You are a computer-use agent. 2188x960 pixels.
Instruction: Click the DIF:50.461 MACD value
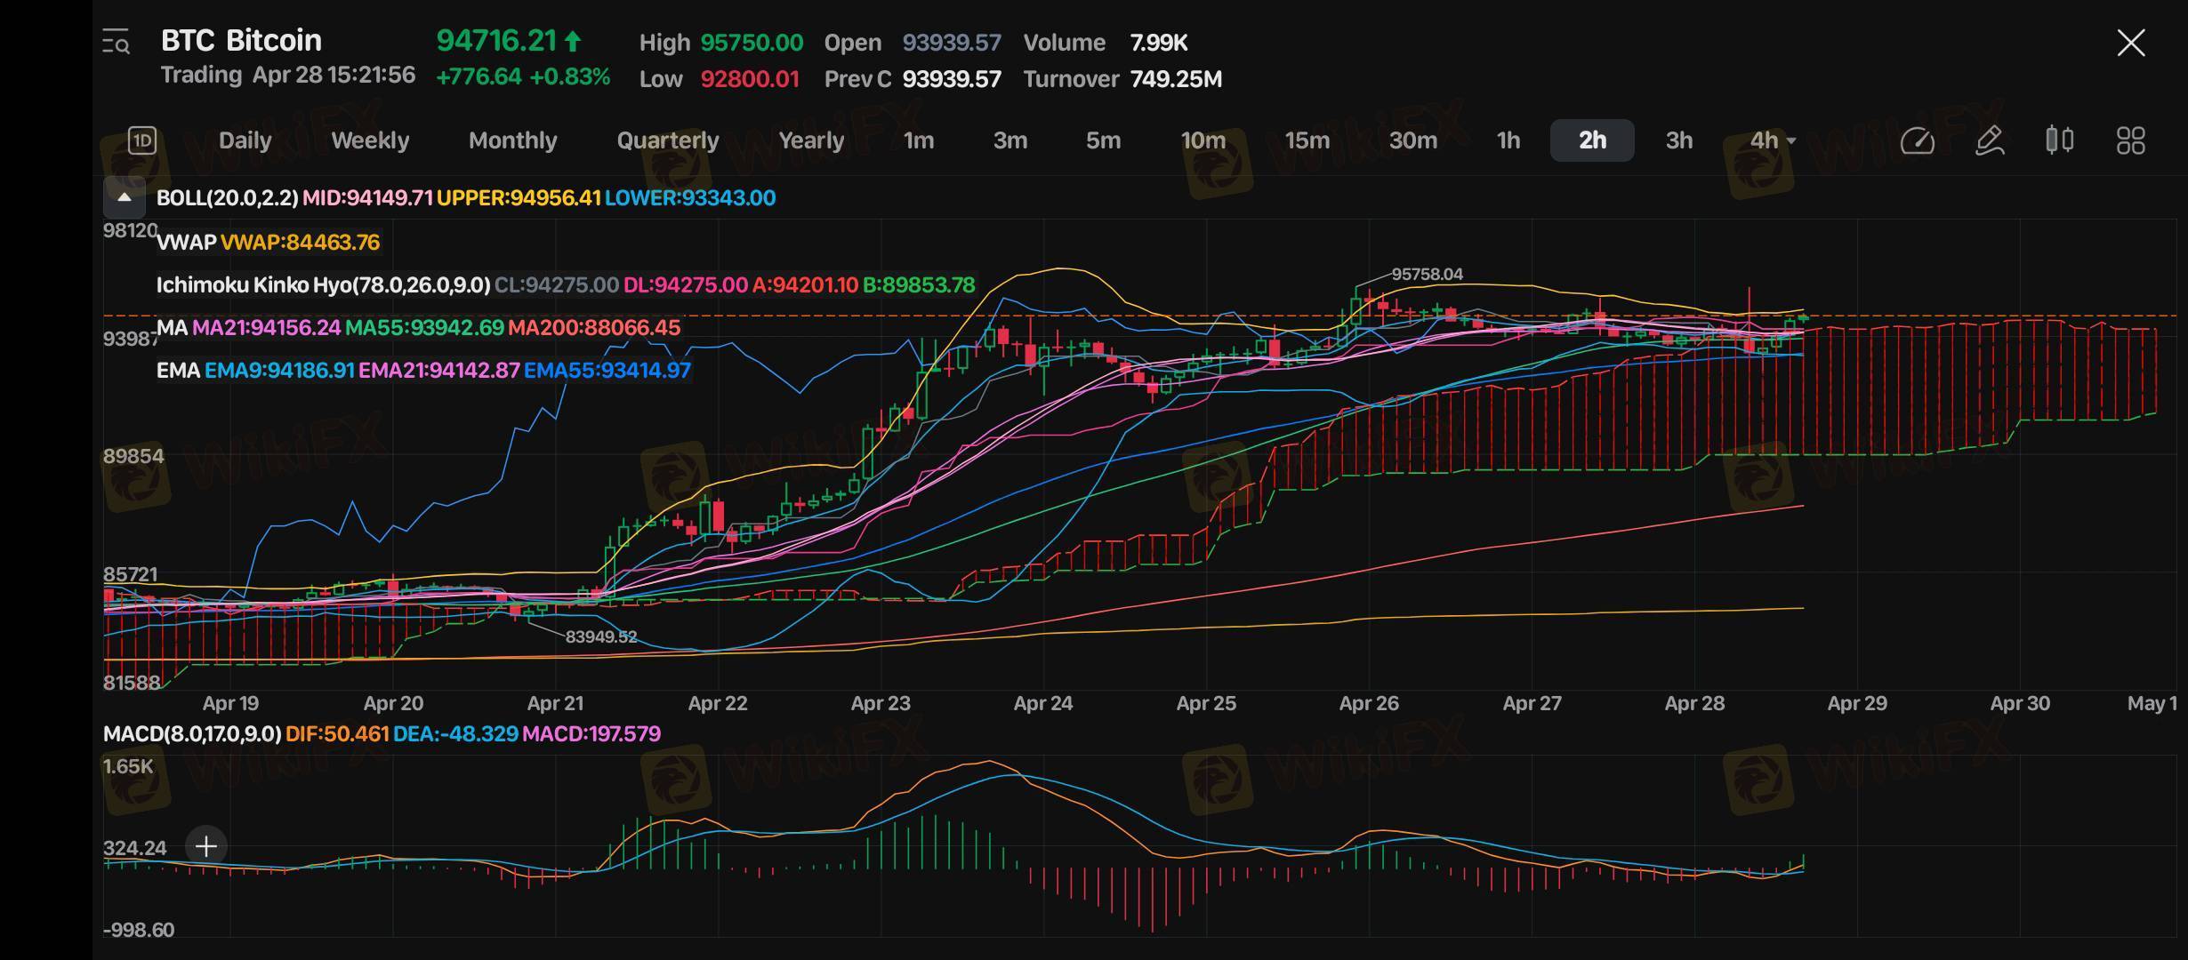[337, 734]
